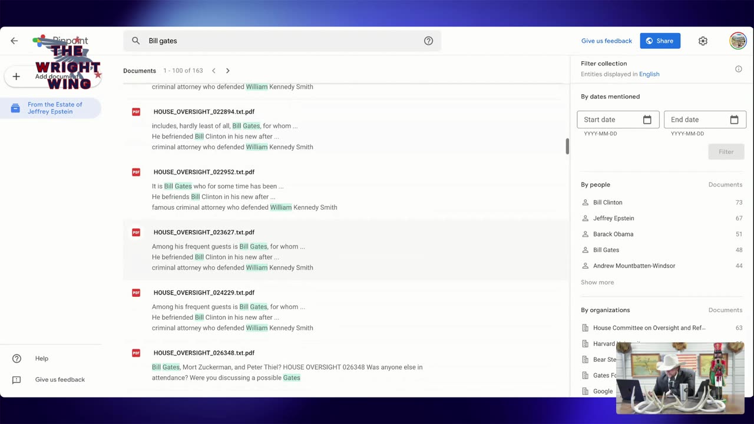The height and width of the screenshot is (424, 754).
Task: Click PDF icon for HOUSE_OVERSIGHT_023627
Action: pyautogui.click(x=136, y=232)
